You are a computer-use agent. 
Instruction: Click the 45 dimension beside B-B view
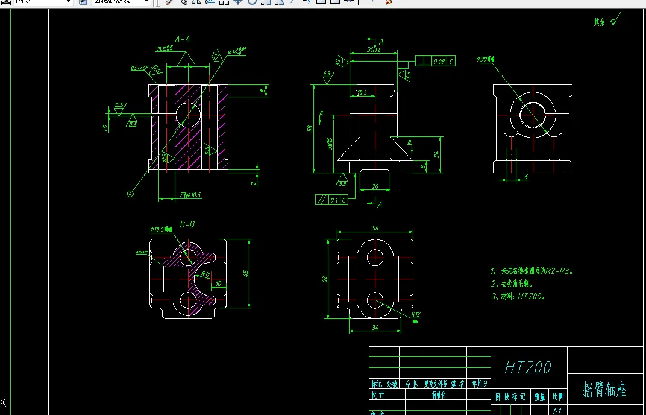click(246, 273)
